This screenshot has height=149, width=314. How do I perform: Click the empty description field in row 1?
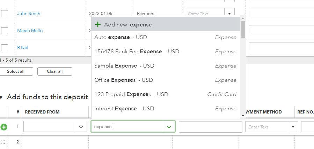pos(211,127)
